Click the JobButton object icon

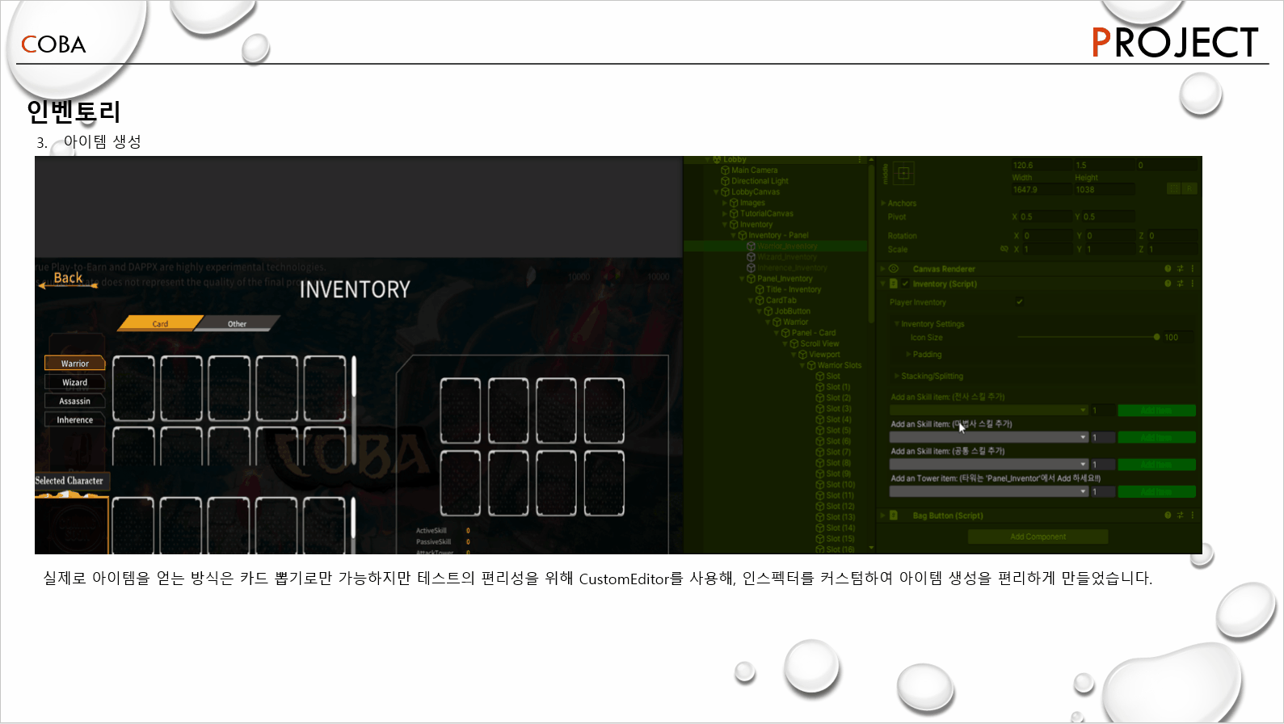(x=768, y=311)
